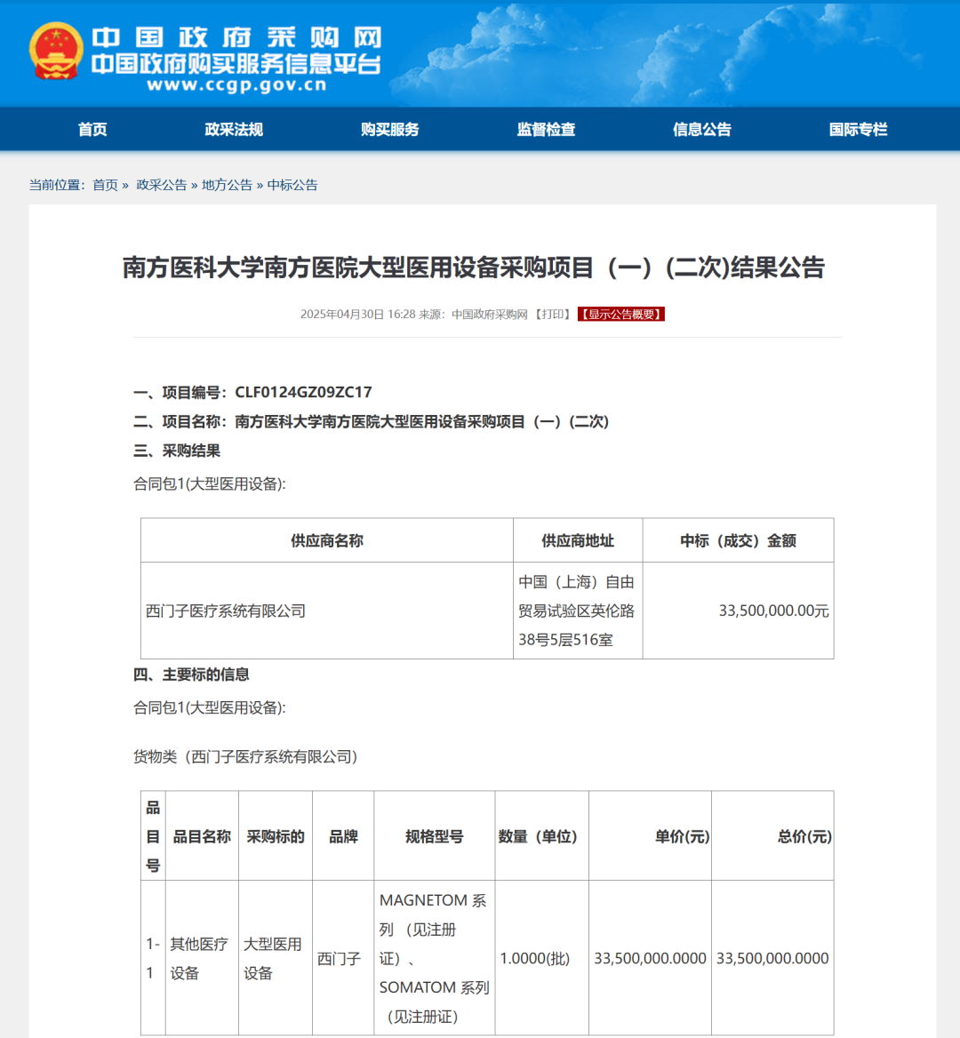The width and height of the screenshot is (960, 1038).
Task: Click the 采购标的 column header
Action: [276, 836]
